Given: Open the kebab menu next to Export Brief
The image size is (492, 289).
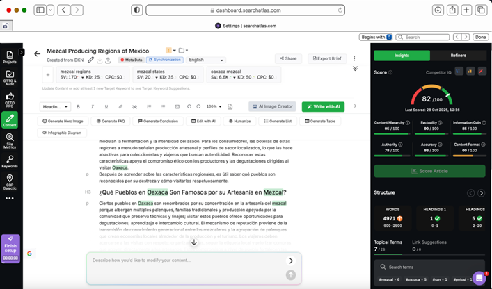Looking at the screenshot, I should [354, 58].
